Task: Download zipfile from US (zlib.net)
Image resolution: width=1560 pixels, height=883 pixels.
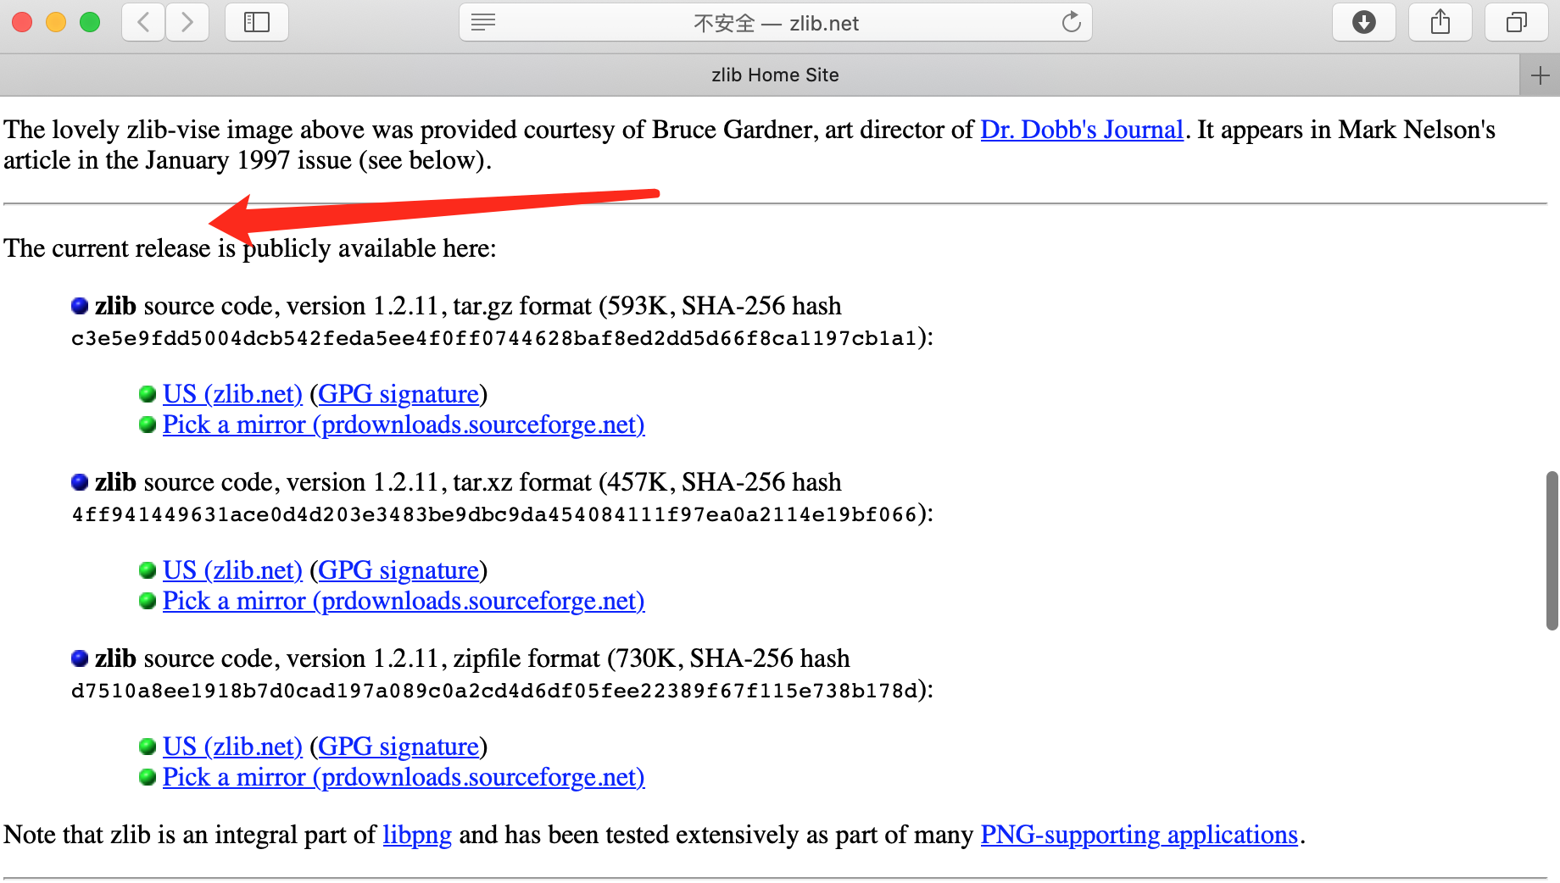Action: 232,747
